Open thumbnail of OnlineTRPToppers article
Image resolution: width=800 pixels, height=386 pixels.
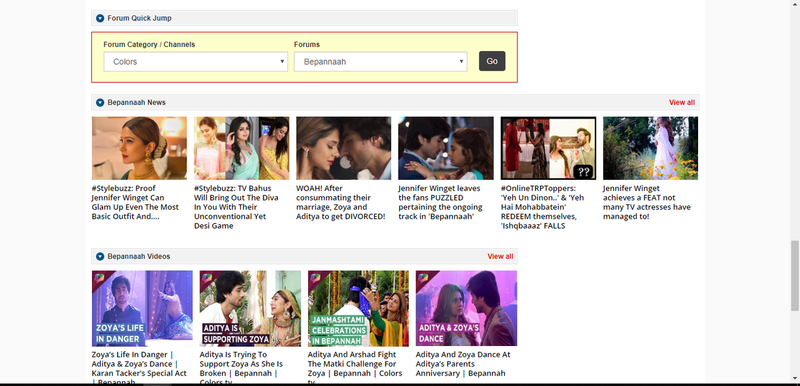click(x=548, y=148)
